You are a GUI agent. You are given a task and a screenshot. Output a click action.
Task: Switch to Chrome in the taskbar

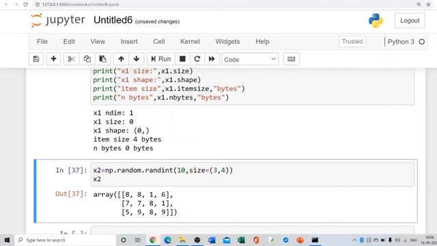pos(153,240)
